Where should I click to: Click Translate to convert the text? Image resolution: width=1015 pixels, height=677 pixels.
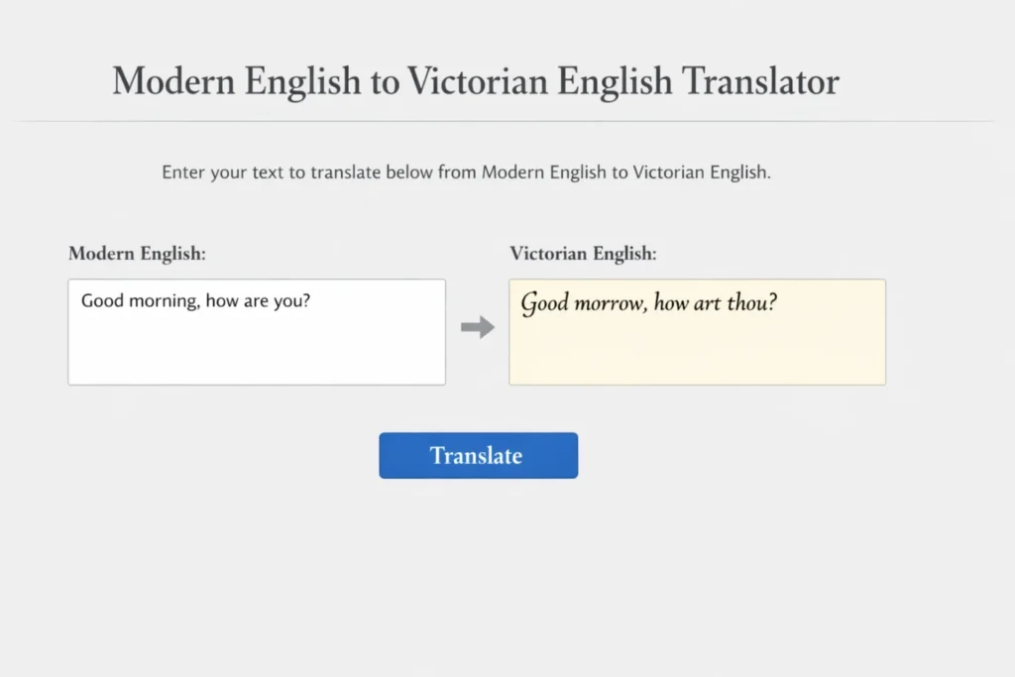click(478, 455)
